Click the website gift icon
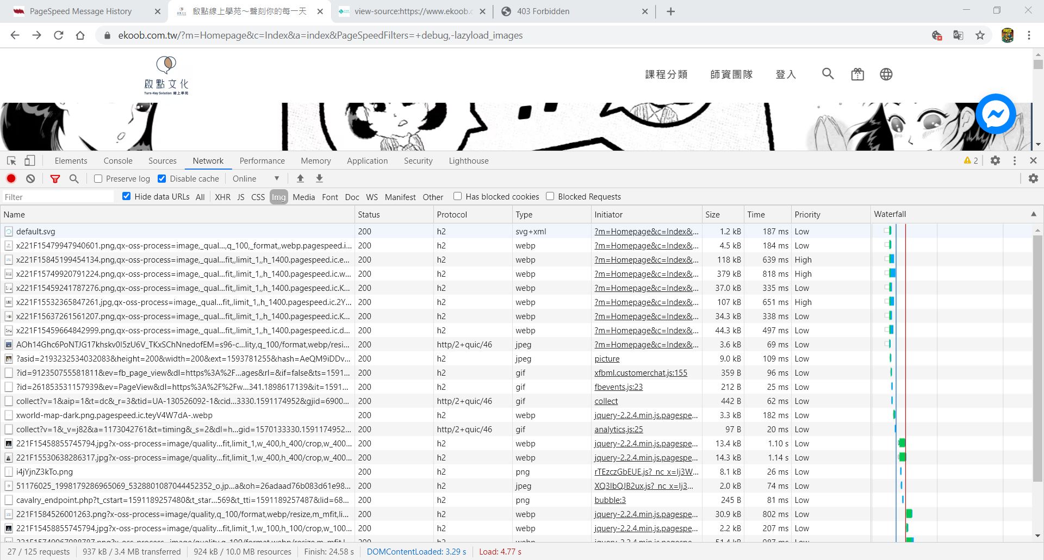The image size is (1044, 560). (857, 74)
